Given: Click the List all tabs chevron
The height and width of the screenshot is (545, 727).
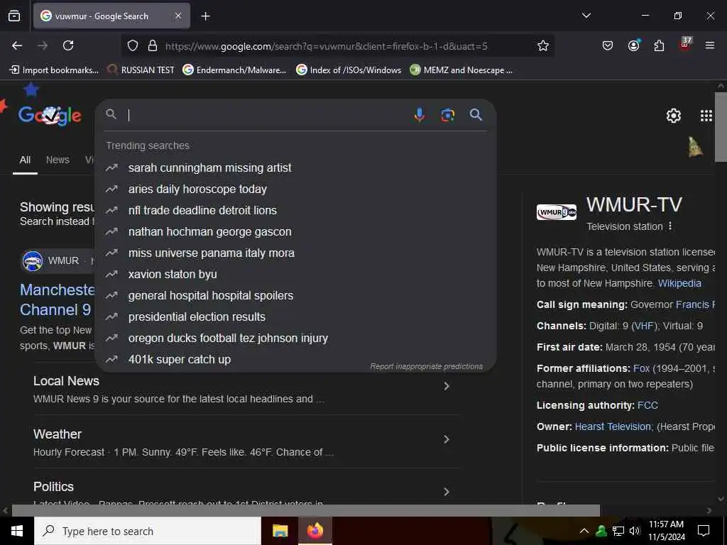Looking at the screenshot, I should tap(586, 16).
